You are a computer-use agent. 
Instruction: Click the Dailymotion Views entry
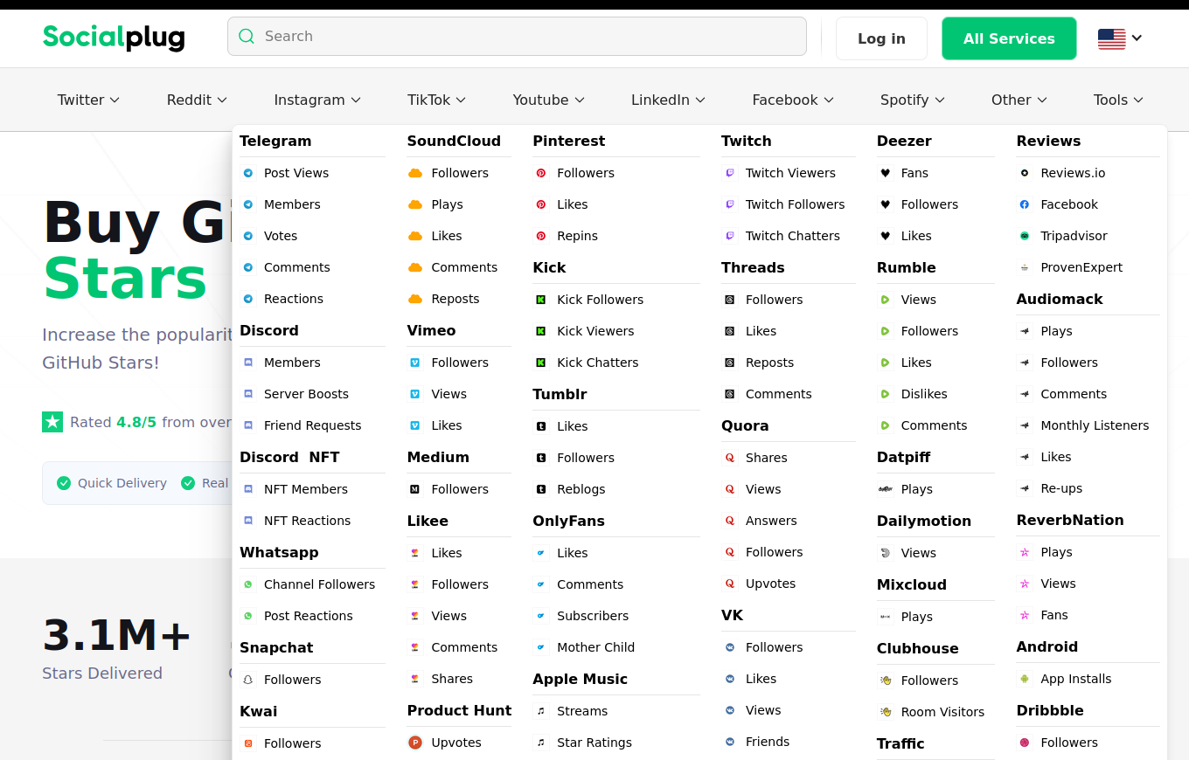918,553
